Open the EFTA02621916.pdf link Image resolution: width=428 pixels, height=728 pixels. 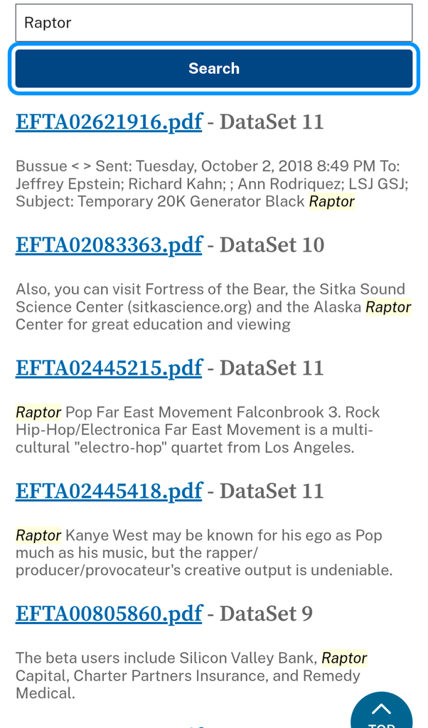[109, 122]
